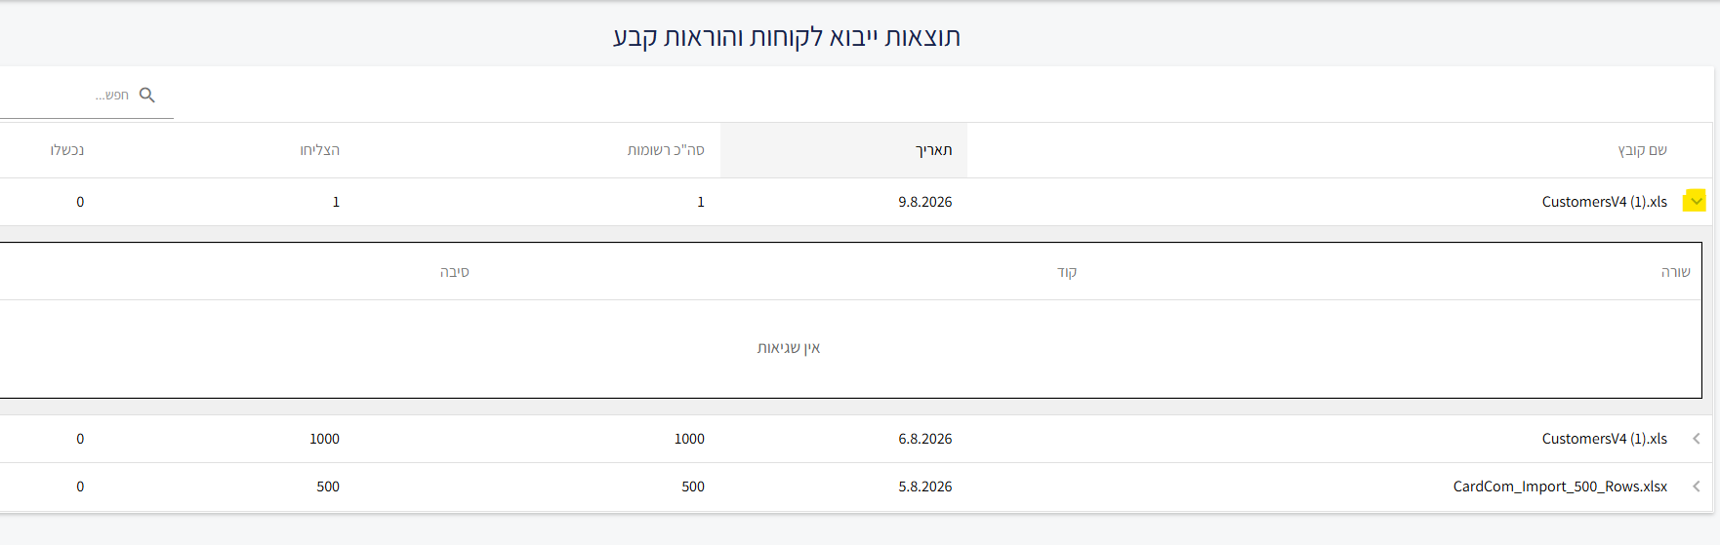1720x545 pixels.
Task: Click the שורה sub-table column header
Action: tap(1675, 272)
